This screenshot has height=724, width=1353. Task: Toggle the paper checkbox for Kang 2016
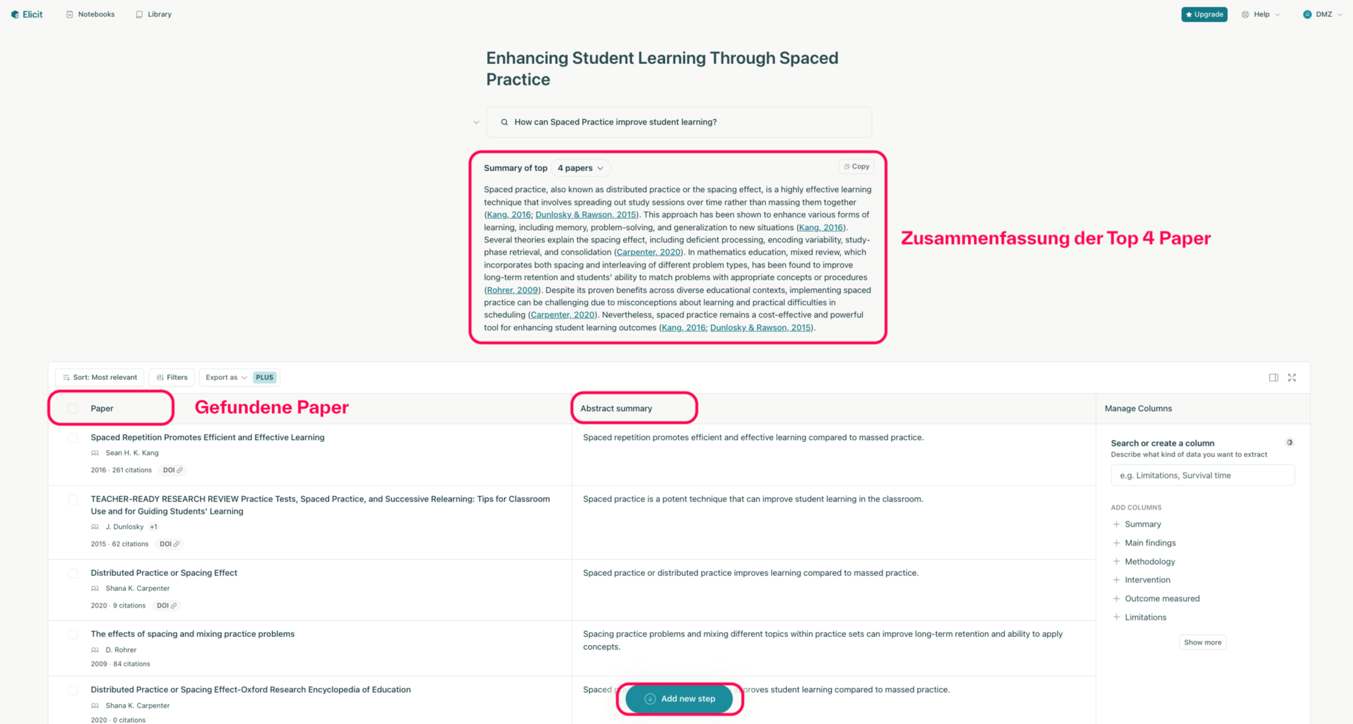(x=71, y=439)
